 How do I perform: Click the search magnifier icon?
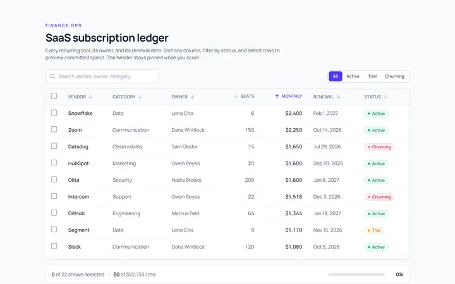pyautogui.click(x=52, y=76)
